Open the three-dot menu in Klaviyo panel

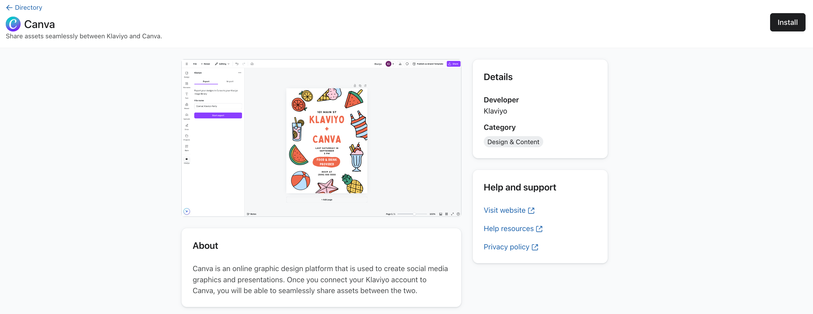(239, 73)
